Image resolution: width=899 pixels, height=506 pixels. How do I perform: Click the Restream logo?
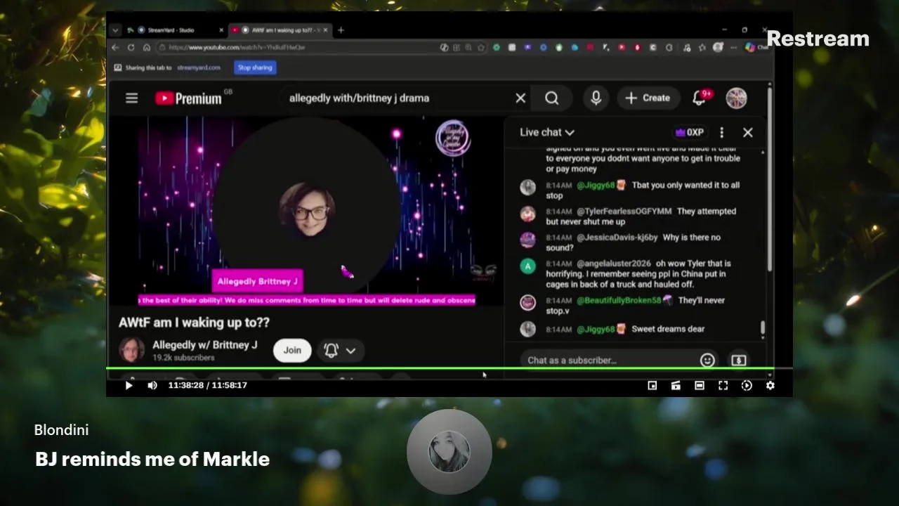point(818,39)
